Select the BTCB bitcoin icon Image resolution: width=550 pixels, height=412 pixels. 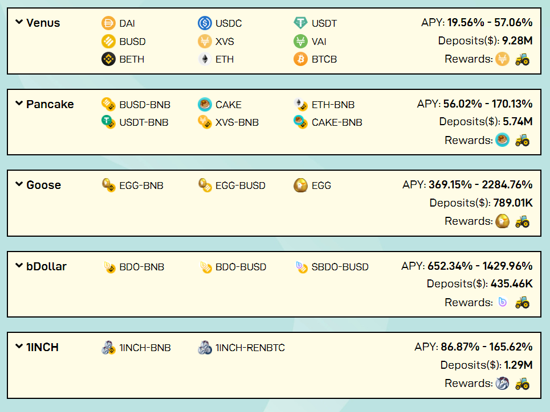coord(300,59)
